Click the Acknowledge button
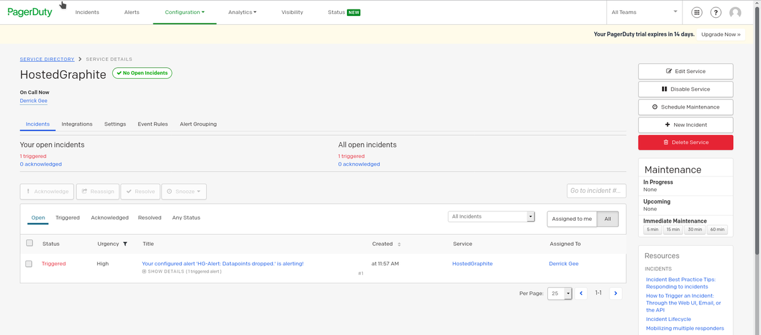The width and height of the screenshot is (761, 335). point(47,191)
